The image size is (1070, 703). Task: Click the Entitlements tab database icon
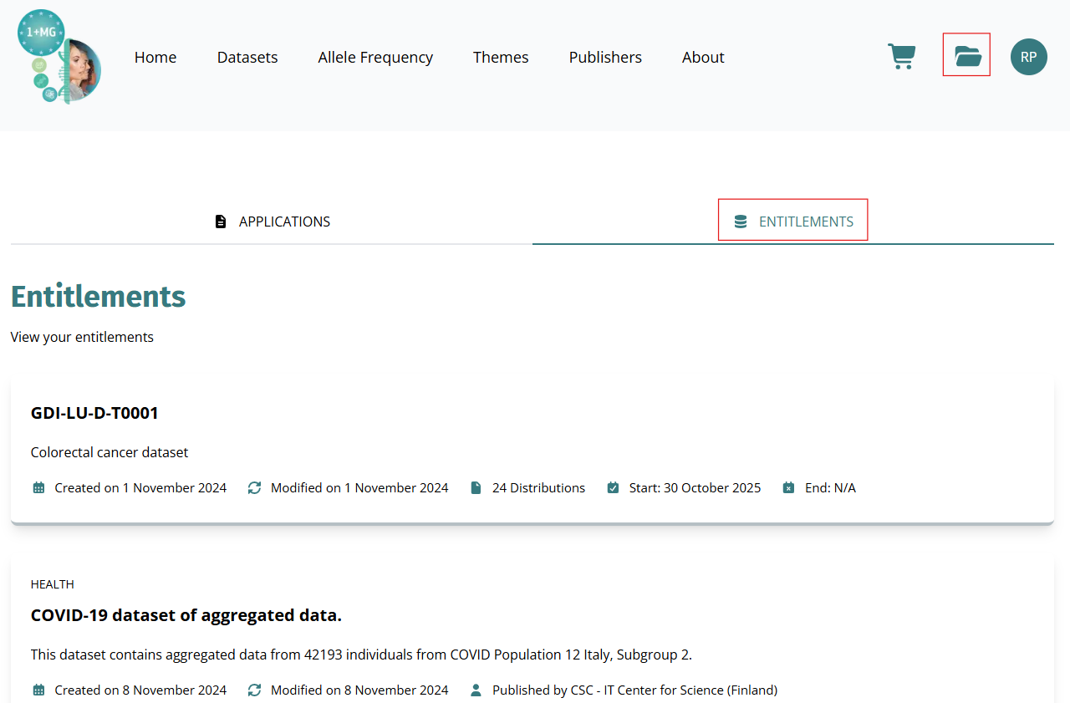click(740, 222)
